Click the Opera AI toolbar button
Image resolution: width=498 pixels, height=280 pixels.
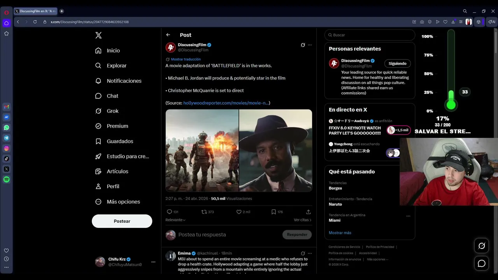coord(492,22)
